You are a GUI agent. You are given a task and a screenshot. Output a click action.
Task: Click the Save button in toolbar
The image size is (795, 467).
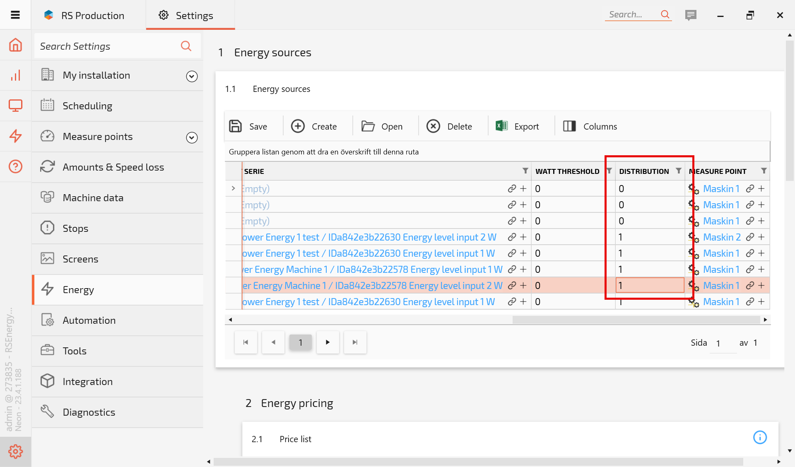[248, 126]
